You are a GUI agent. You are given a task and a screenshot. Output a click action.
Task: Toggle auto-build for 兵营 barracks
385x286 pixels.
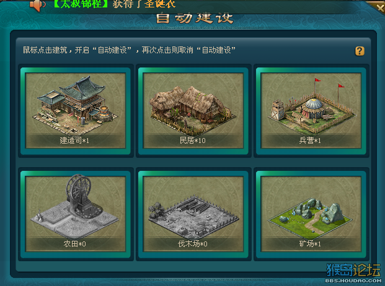[311, 111]
